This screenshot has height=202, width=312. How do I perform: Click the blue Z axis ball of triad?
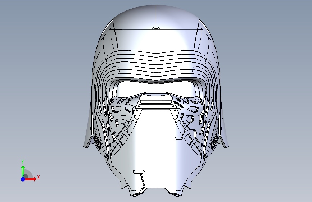[x=23, y=179]
